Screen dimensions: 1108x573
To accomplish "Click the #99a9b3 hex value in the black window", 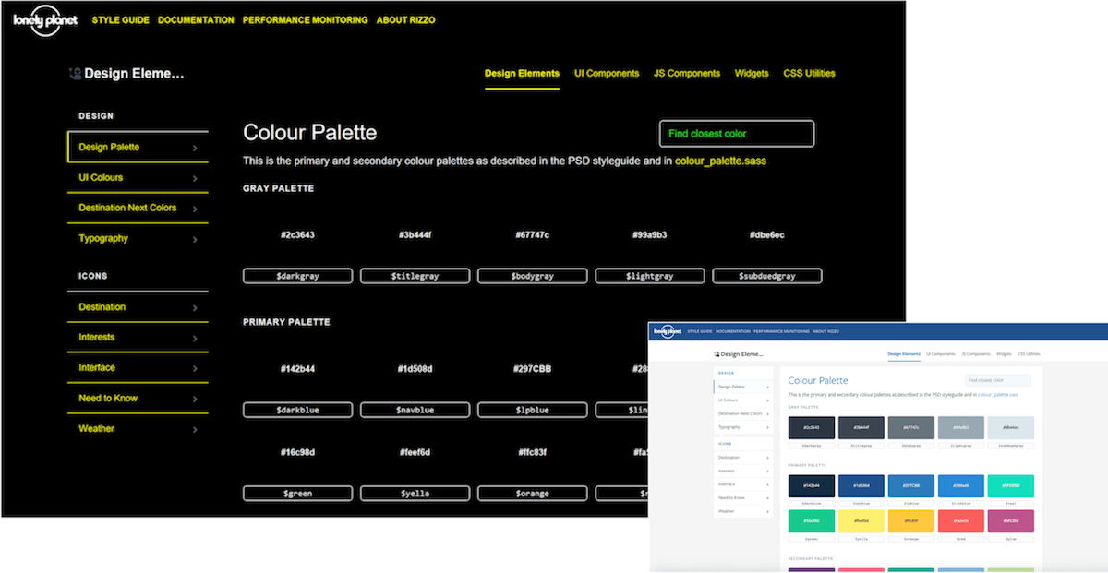I will [649, 235].
